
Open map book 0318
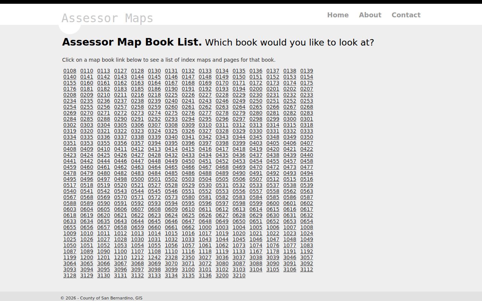click(x=307, y=125)
